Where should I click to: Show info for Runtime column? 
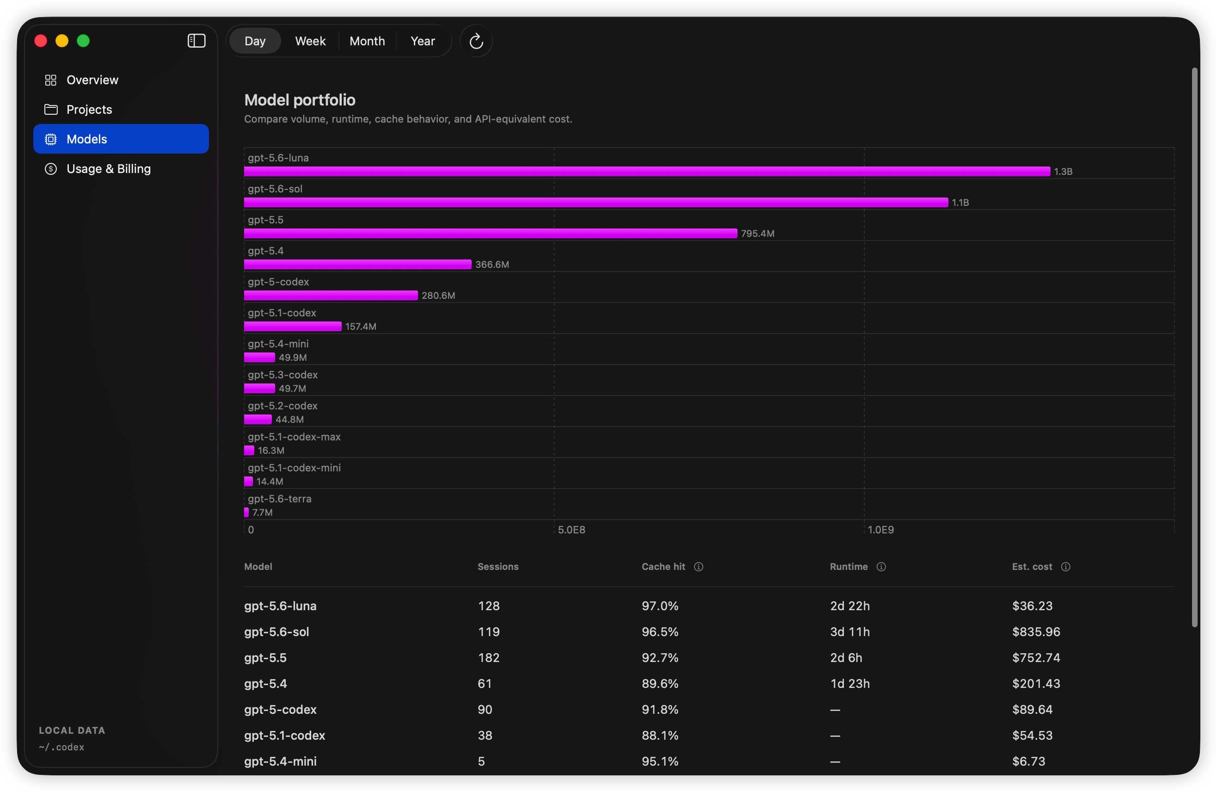(x=881, y=566)
